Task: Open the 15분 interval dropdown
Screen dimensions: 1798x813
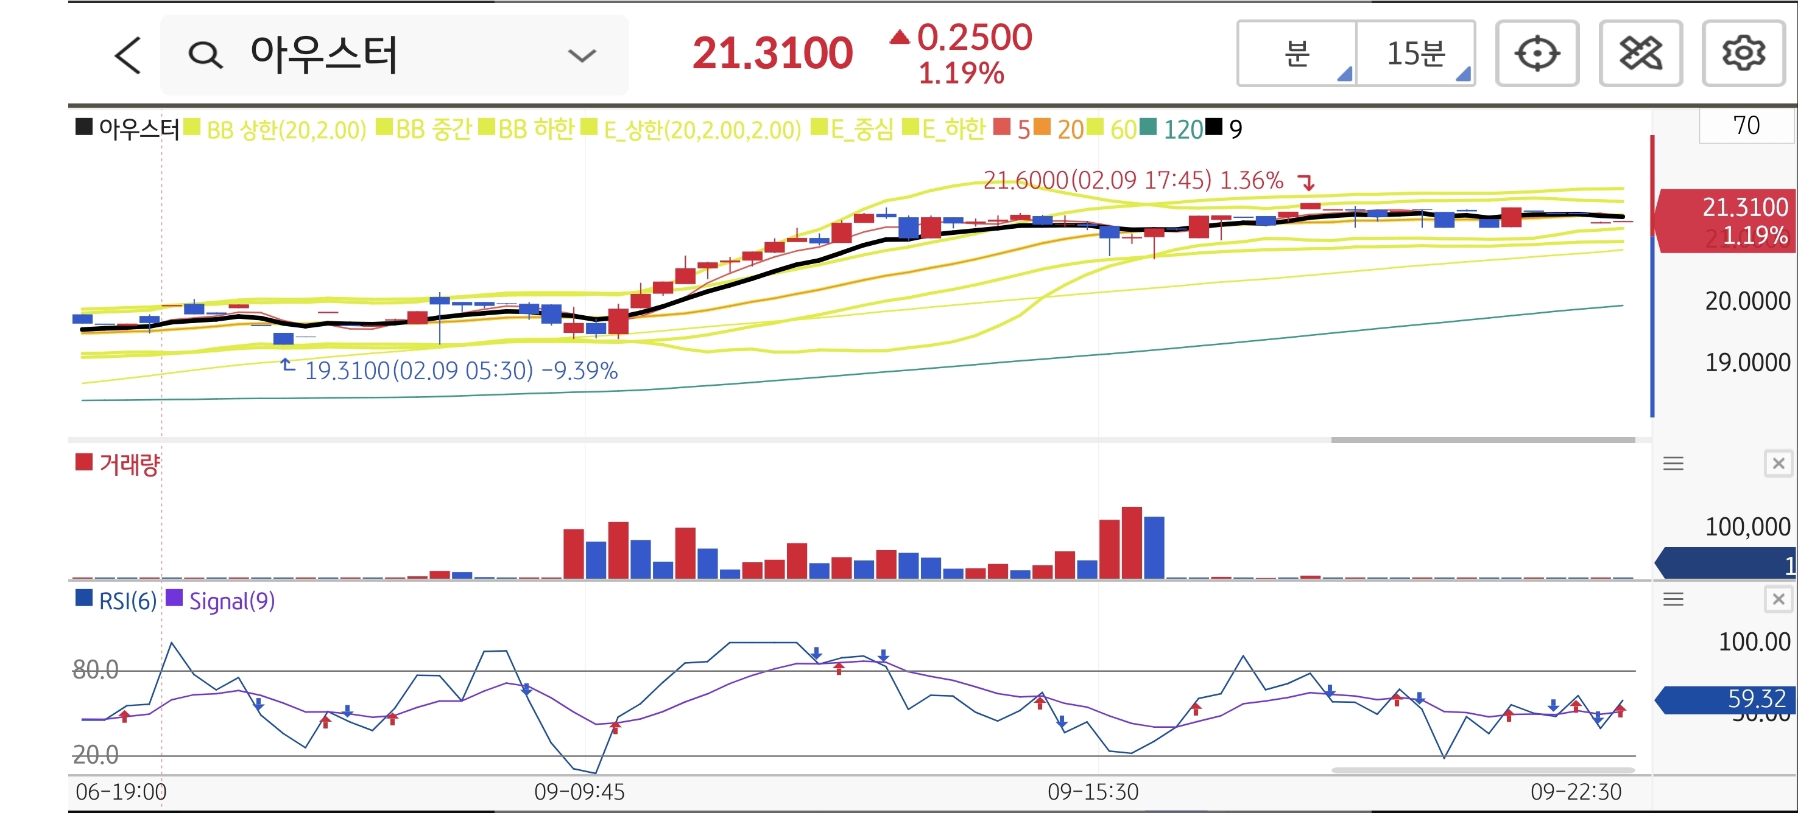Action: (1415, 54)
